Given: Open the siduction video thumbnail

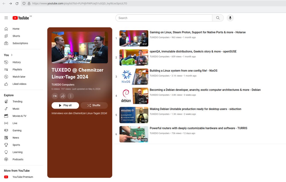Looking at the screenshot, I should (x=134, y=115).
